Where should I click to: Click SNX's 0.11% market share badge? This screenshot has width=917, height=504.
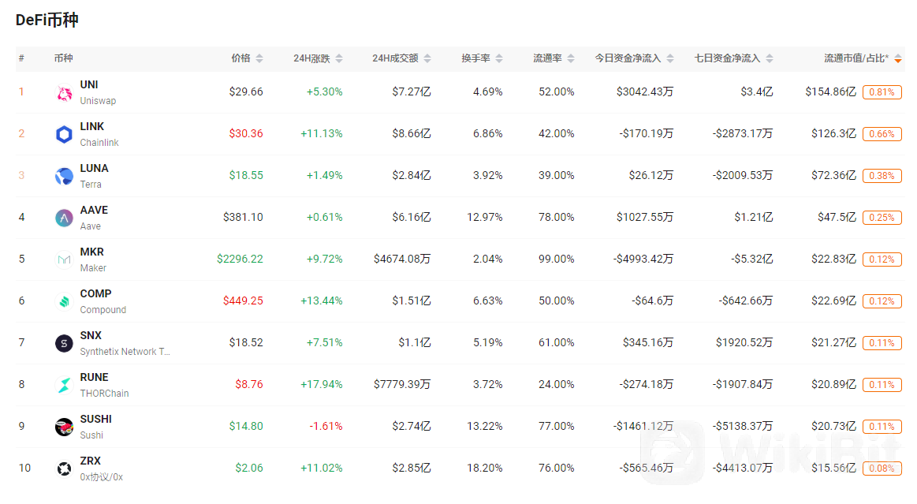click(882, 343)
